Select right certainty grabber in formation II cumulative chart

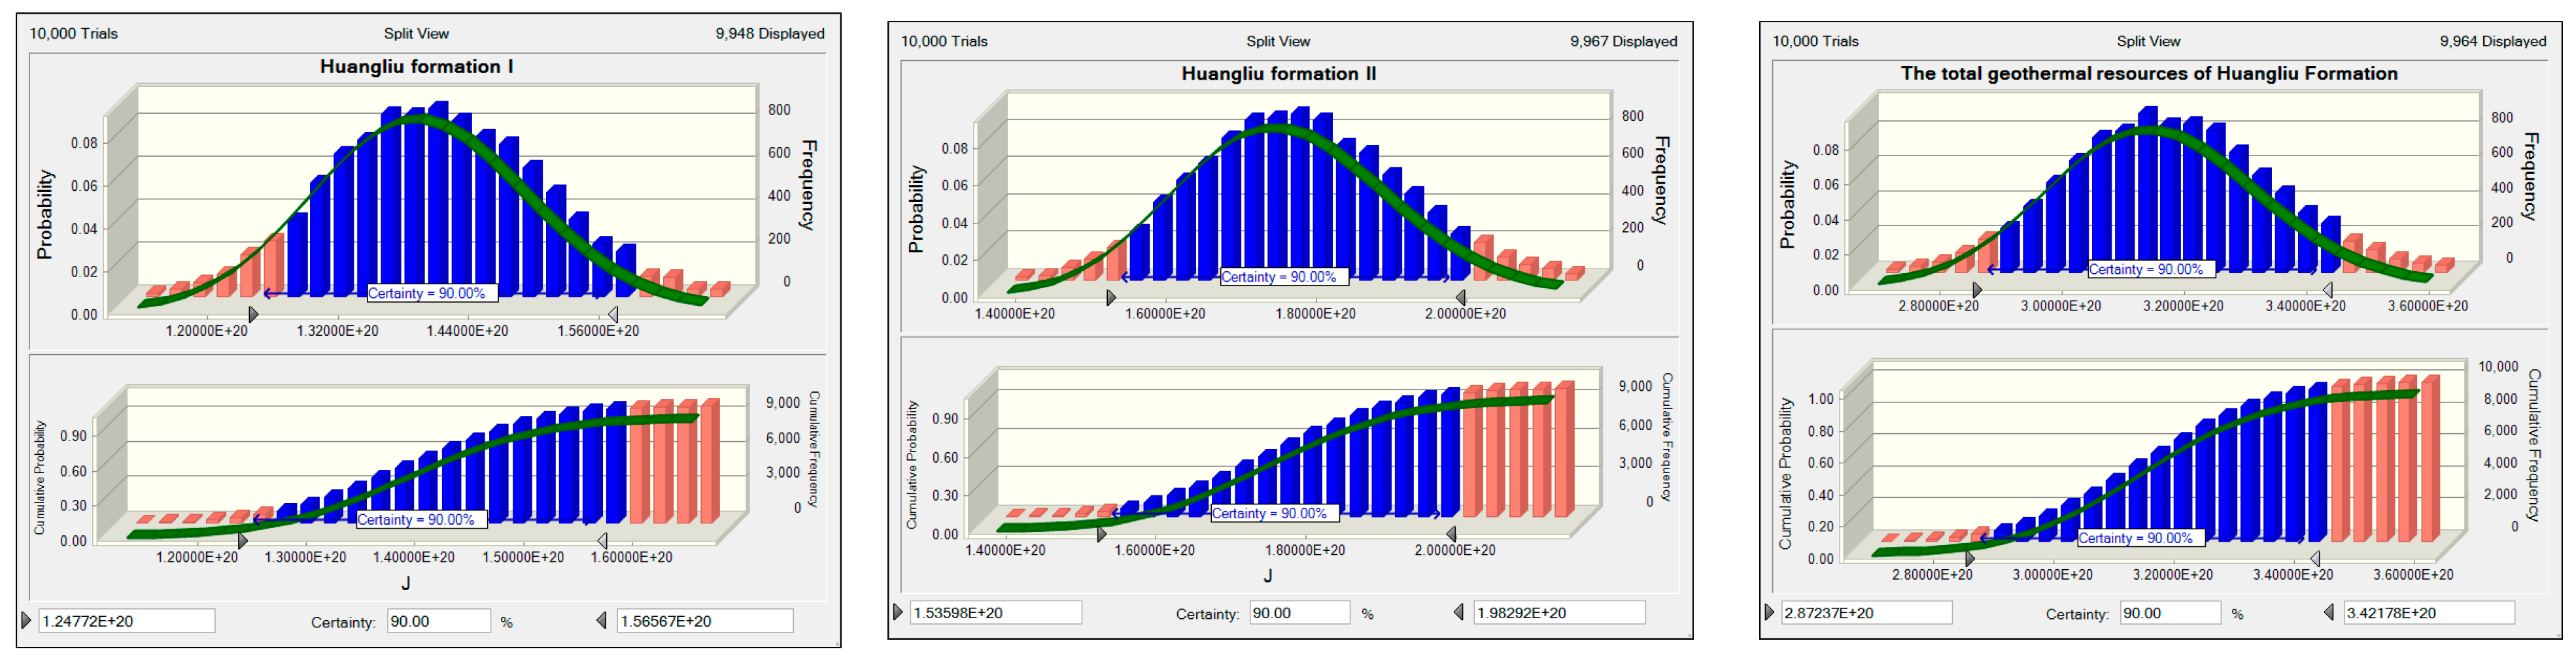[x=1451, y=534]
